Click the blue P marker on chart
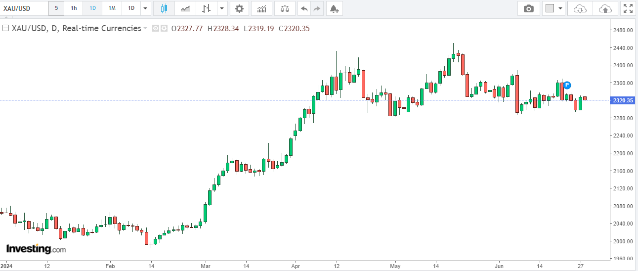The image size is (638, 271). pos(567,85)
